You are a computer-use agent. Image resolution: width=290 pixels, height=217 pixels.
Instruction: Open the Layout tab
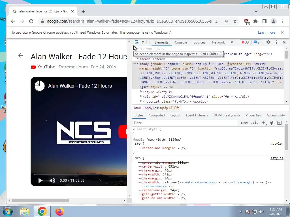click(175, 115)
